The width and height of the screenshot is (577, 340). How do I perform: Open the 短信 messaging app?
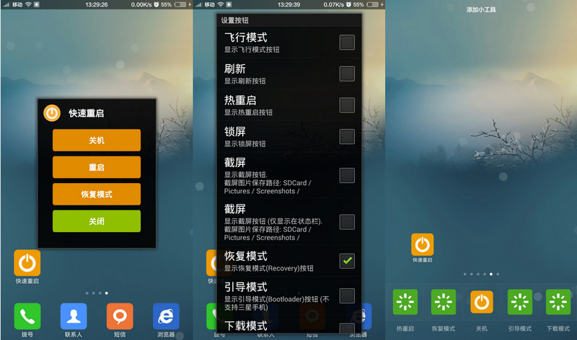[x=120, y=316]
